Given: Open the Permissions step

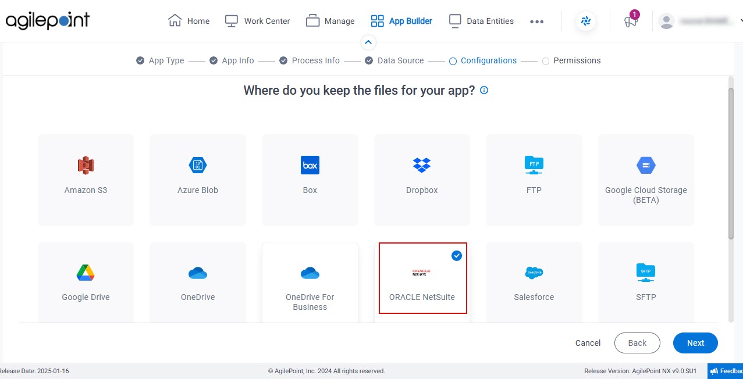Looking at the screenshot, I should coord(571,60).
